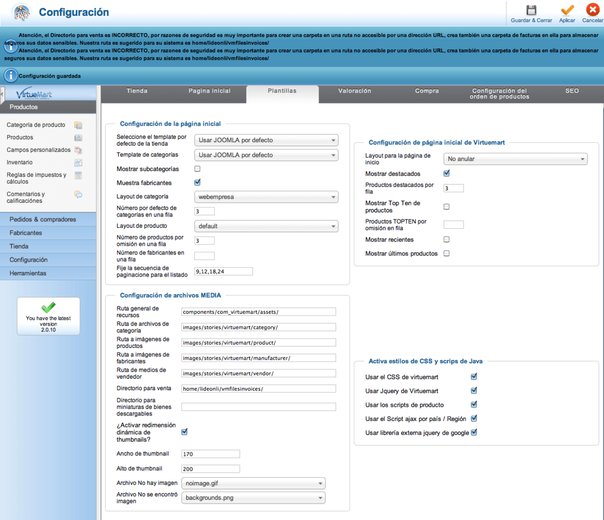Click the downloadable goods thumbnails directory field
The height and width of the screenshot is (520, 604).
coord(259,407)
